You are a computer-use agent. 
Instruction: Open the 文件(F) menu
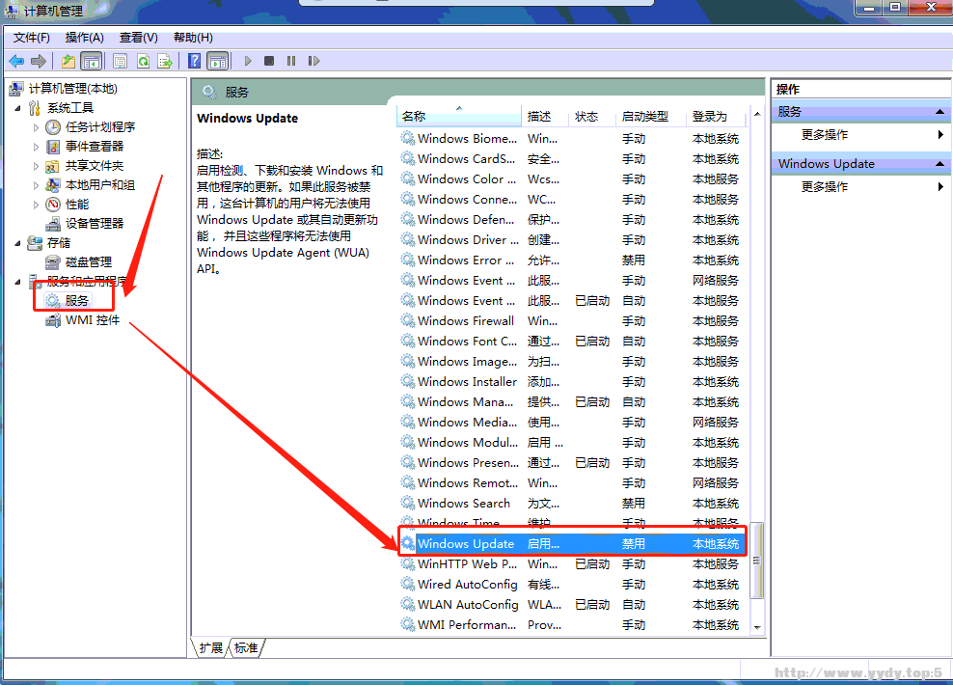tap(32, 38)
